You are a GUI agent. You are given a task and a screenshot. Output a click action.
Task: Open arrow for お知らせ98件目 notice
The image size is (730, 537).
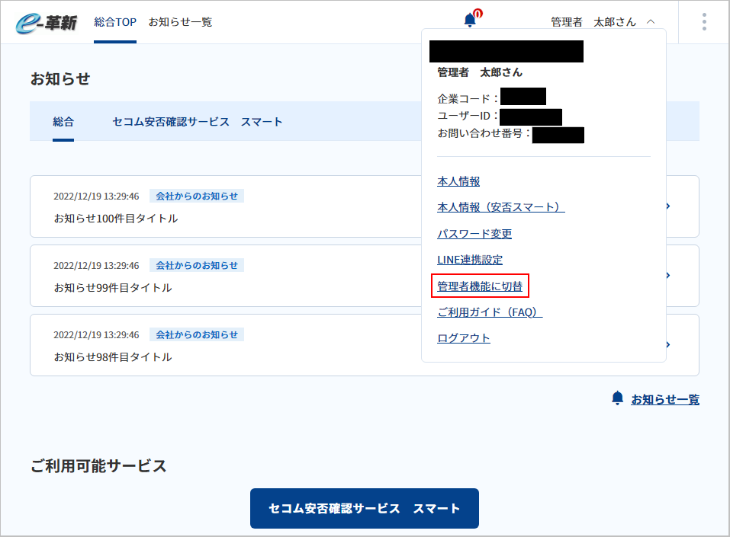point(668,344)
